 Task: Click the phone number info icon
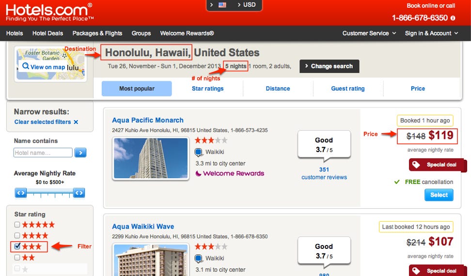pos(453,18)
